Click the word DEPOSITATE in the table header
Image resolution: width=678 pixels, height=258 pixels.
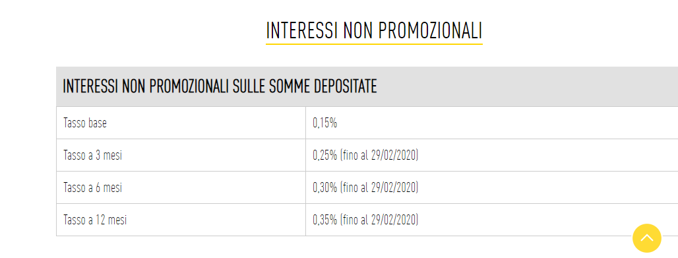[x=345, y=86]
